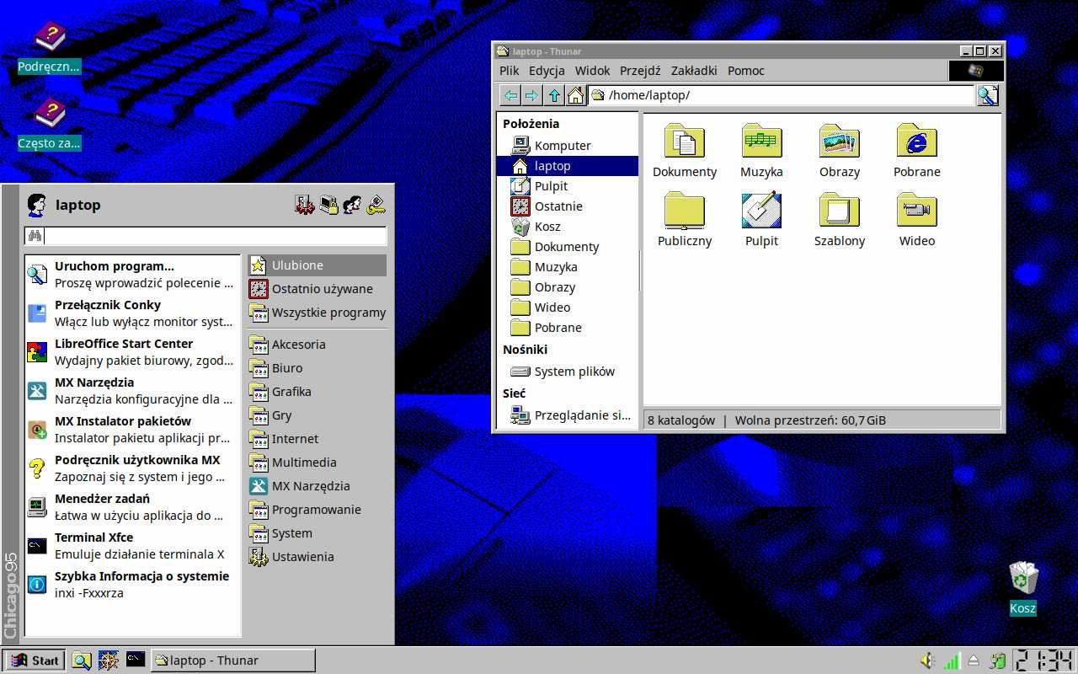Select Pulpit in the Thunar sidebar
This screenshot has height=674, width=1078.
(x=568, y=186)
